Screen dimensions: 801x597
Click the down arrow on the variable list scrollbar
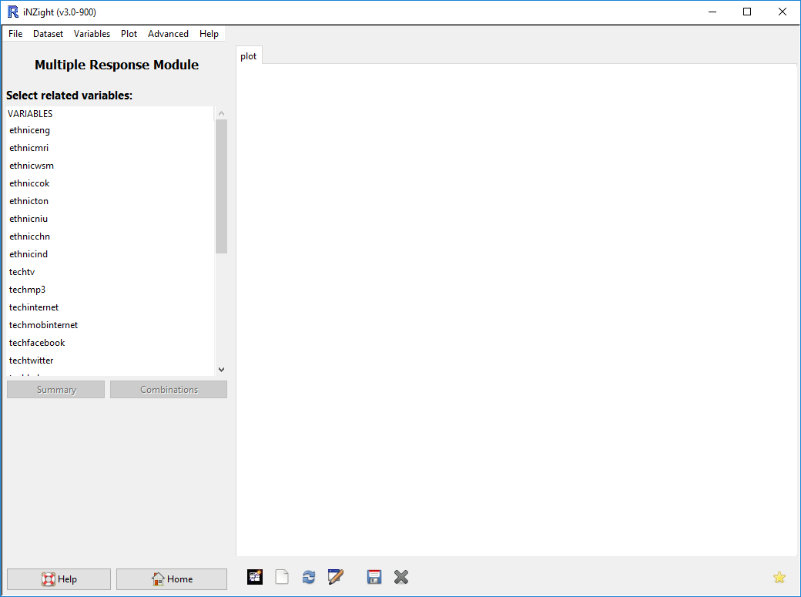pos(221,369)
